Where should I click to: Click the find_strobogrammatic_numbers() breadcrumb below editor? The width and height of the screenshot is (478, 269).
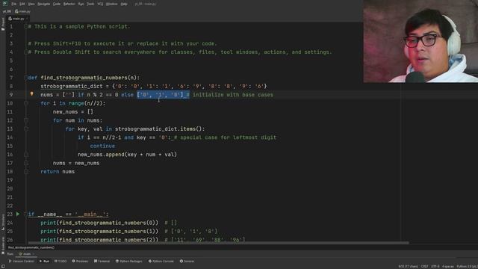click(31, 247)
